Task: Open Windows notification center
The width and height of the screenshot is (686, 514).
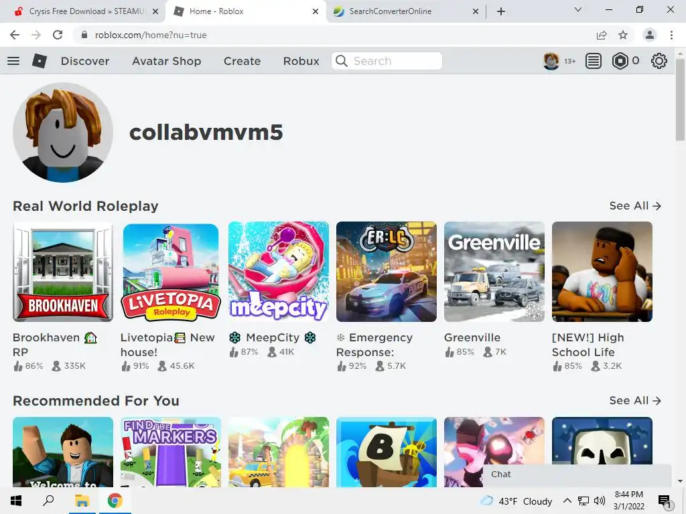Action: [x=665, y=501]
